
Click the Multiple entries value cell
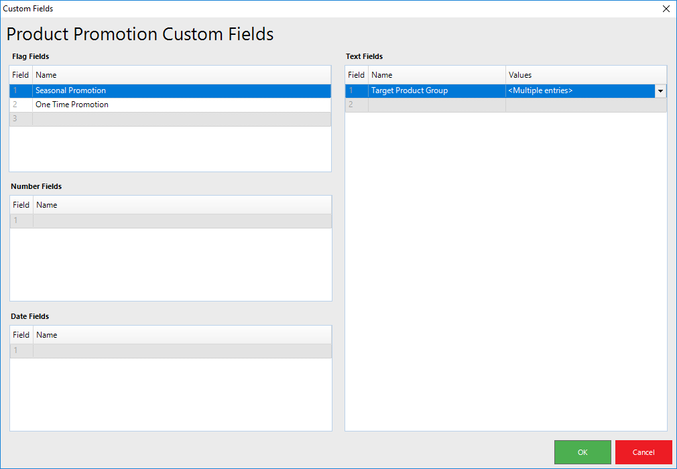click(x=580, y=90)
